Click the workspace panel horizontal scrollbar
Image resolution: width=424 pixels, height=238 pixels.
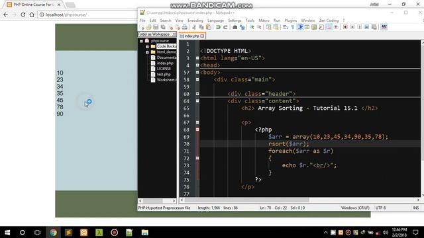157,201
